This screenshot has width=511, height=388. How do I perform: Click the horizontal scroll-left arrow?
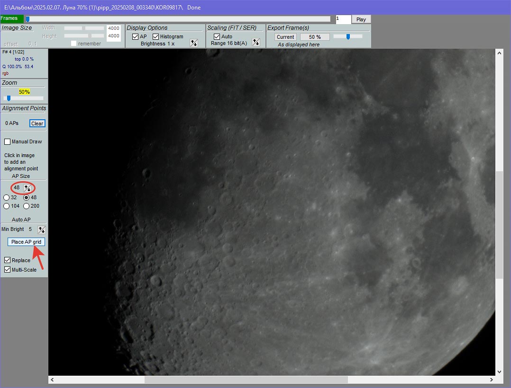click(x=53, y=379)
